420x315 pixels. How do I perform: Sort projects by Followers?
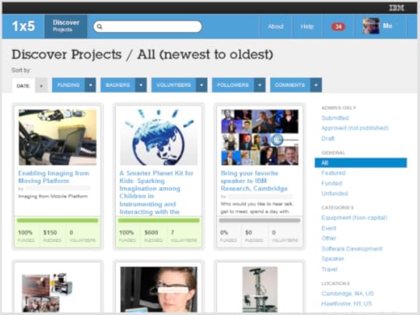coord(233,85)
